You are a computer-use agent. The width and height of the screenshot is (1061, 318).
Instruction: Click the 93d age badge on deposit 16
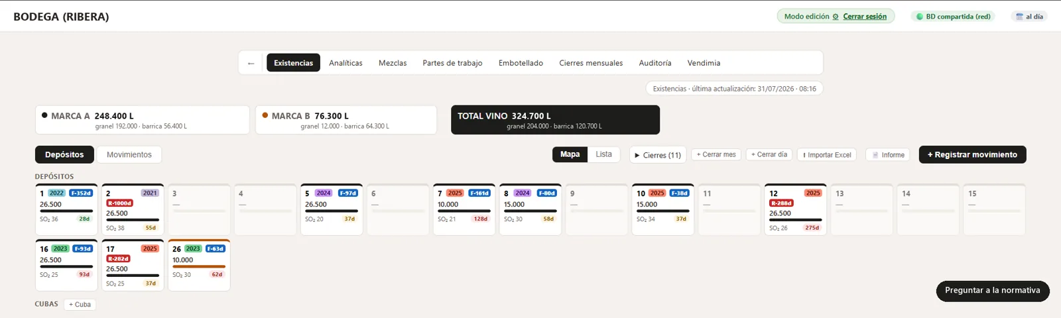point(84,274)
